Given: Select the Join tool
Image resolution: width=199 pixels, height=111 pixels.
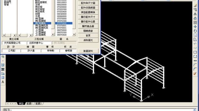Looking at the screenshot, I should coord(195,61).
